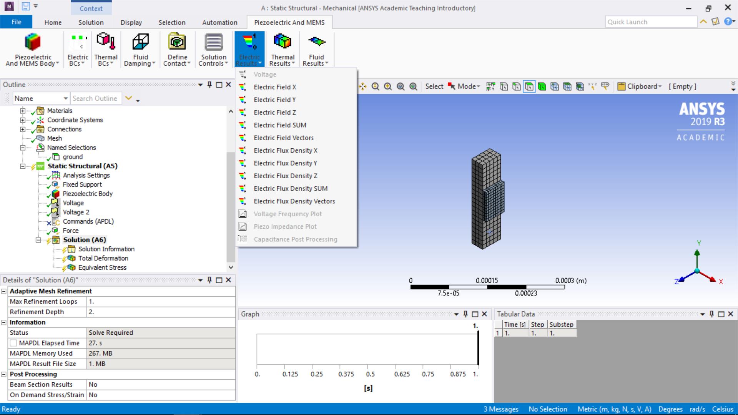Screen dimensions: 738x415
Task: Select the element selection filter
Action: pyautogui.click(x=580, y=86)
